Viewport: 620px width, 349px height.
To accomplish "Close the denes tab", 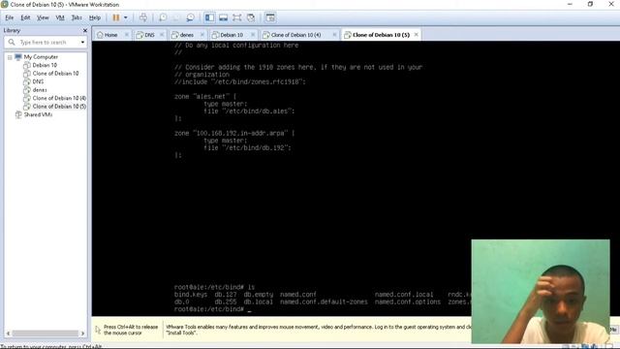I will (x=202, y=35).
